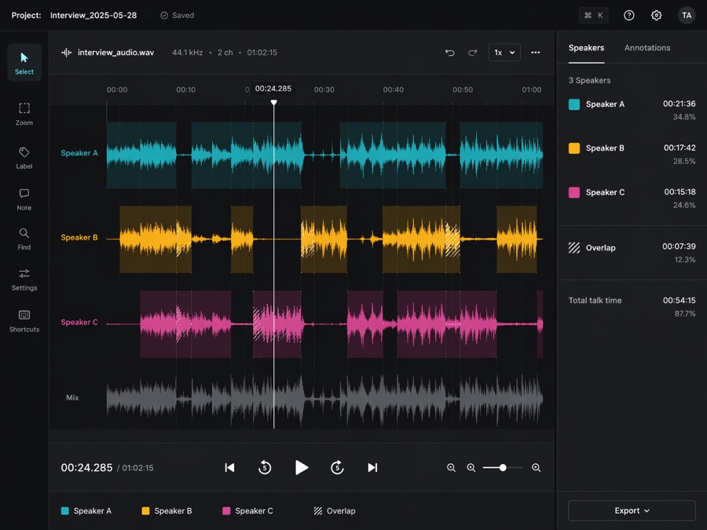Select the Speaker C track label
Viewport: 707px width, 530px height.
click(x=79, y=322)
